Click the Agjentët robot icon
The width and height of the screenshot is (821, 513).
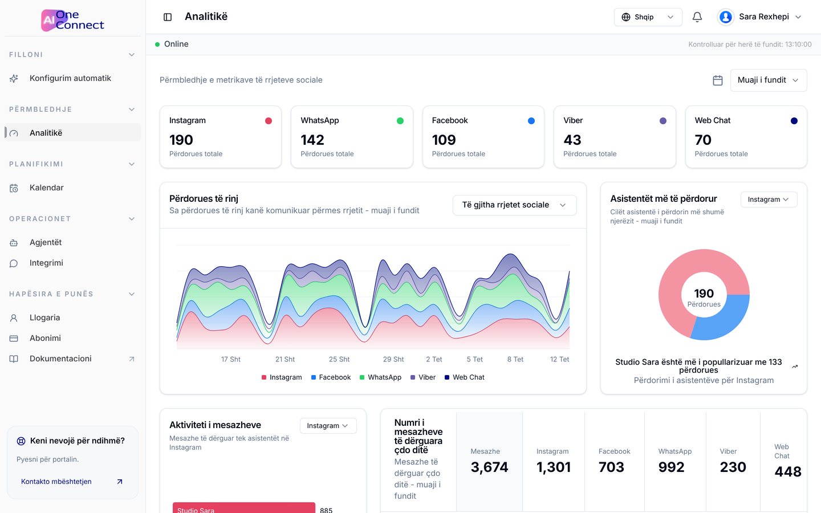pyautogui.click(x=14, y=243)
